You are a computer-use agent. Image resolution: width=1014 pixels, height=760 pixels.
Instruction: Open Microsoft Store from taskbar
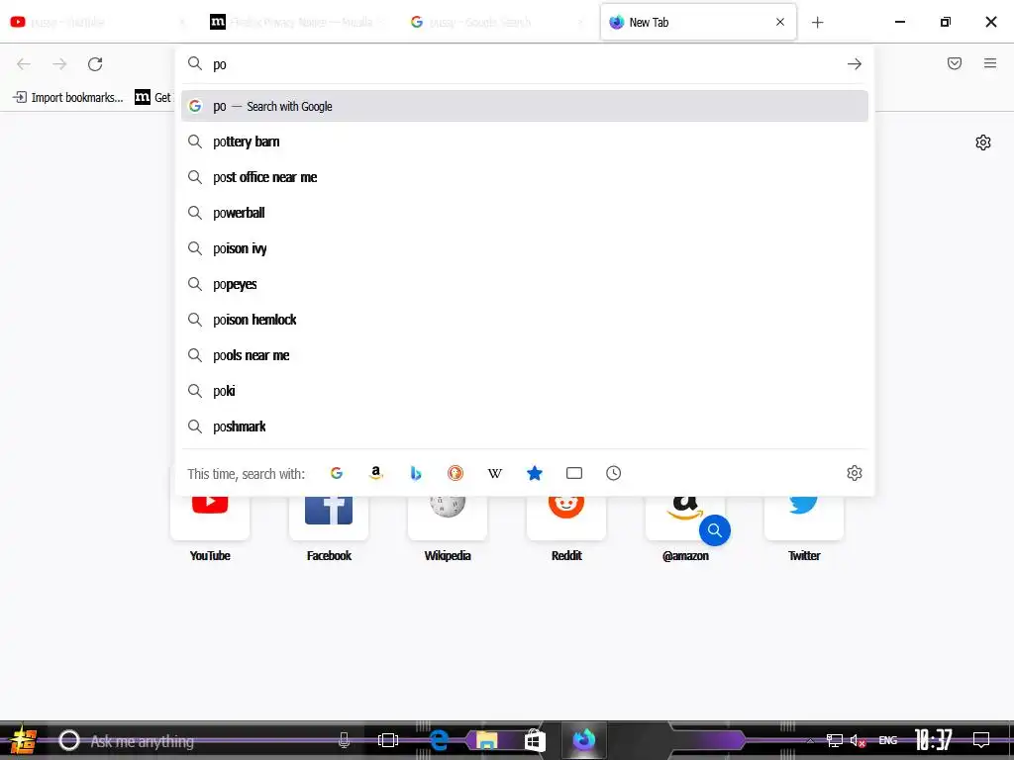point(535,740)
